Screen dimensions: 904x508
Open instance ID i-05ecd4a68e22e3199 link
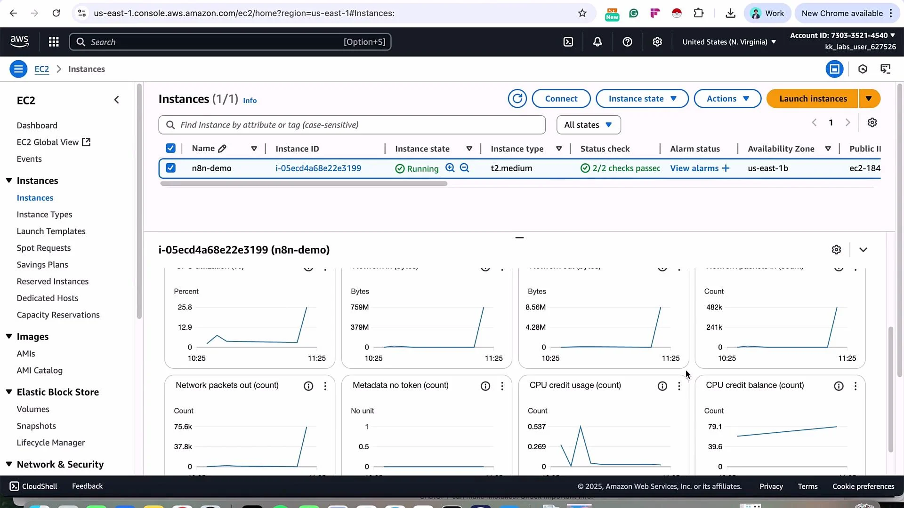[x=318, y=168]
